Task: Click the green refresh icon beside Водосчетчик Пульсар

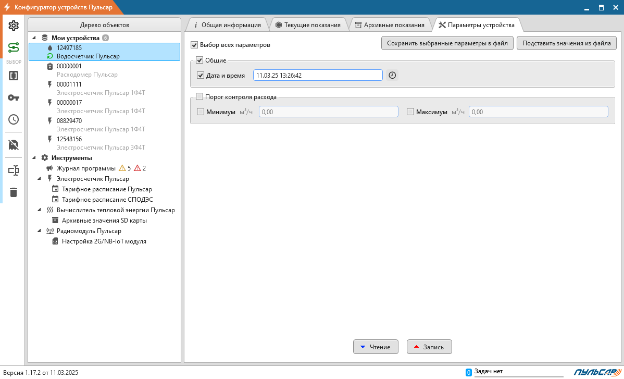Action: tap(50, 56)
